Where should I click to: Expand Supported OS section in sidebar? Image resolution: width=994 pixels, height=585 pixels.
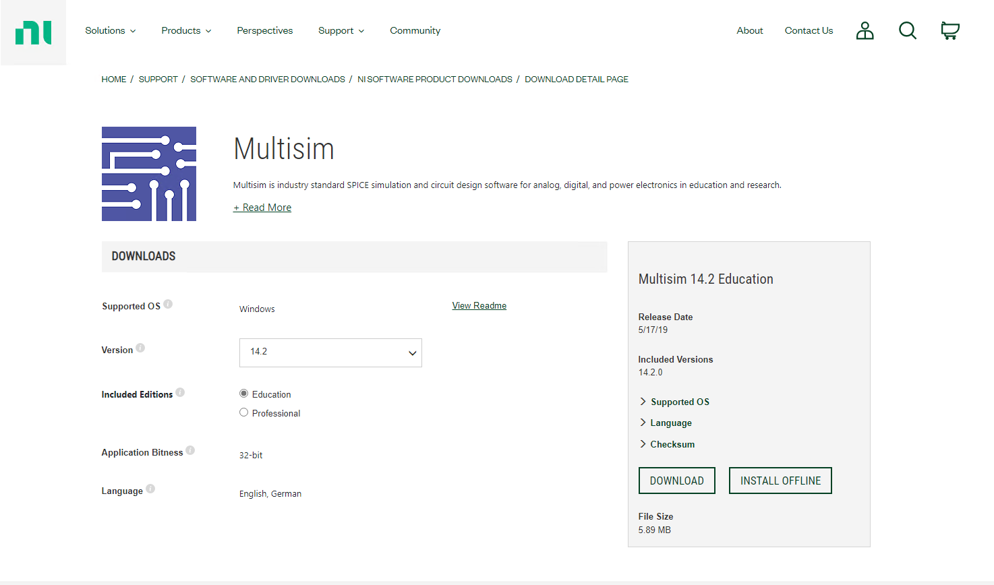(x=674, y=402)
